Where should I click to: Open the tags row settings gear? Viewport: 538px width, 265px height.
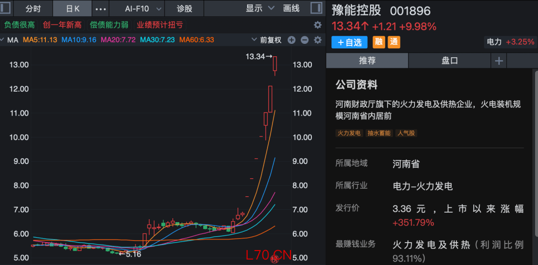click(318, 25)
